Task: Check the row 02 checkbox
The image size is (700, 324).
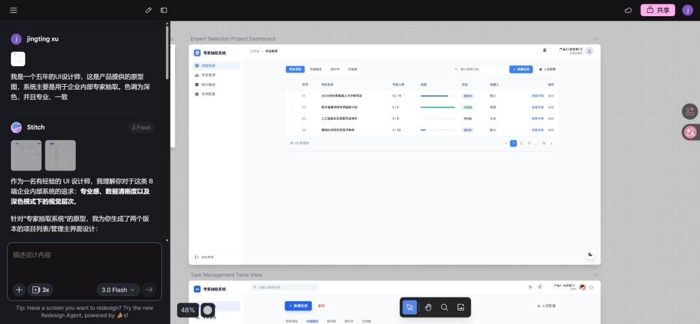Action: tap(292, 107)
